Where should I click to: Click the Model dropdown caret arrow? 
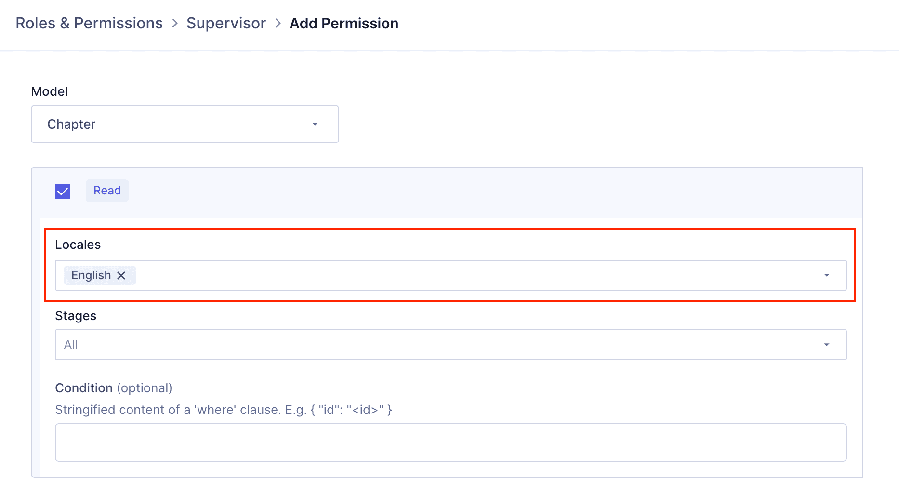tap(315, 124)
